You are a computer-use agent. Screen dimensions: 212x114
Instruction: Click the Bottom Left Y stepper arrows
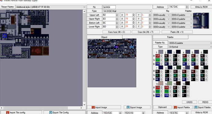click(x=150, y=23)
